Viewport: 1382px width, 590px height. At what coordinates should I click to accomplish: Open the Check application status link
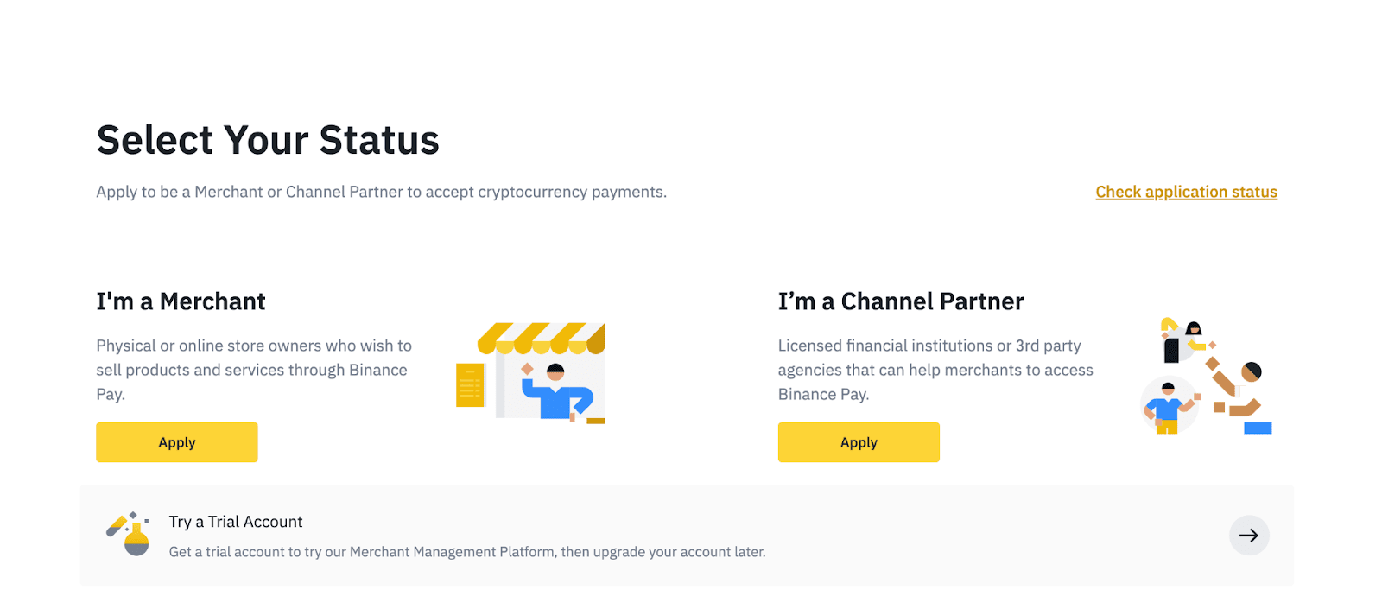tap(1186, 192)
